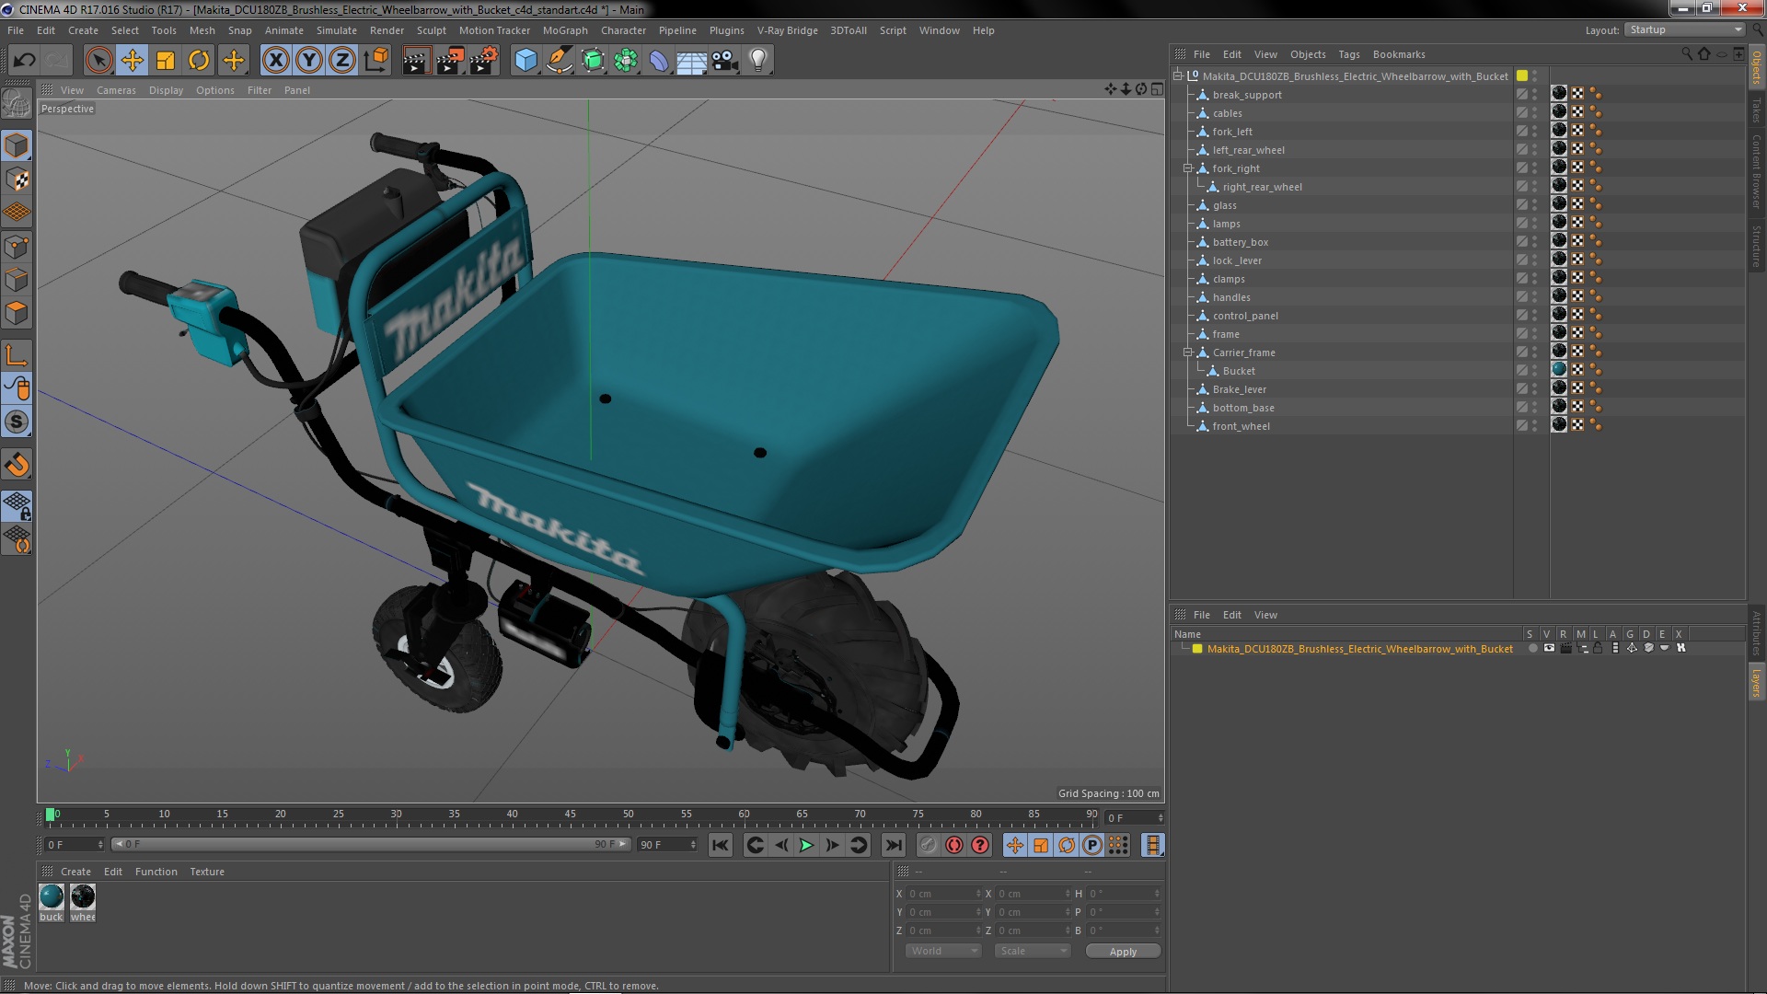Collapse the root Makita object hierarchy

(x=1178, y=76)
